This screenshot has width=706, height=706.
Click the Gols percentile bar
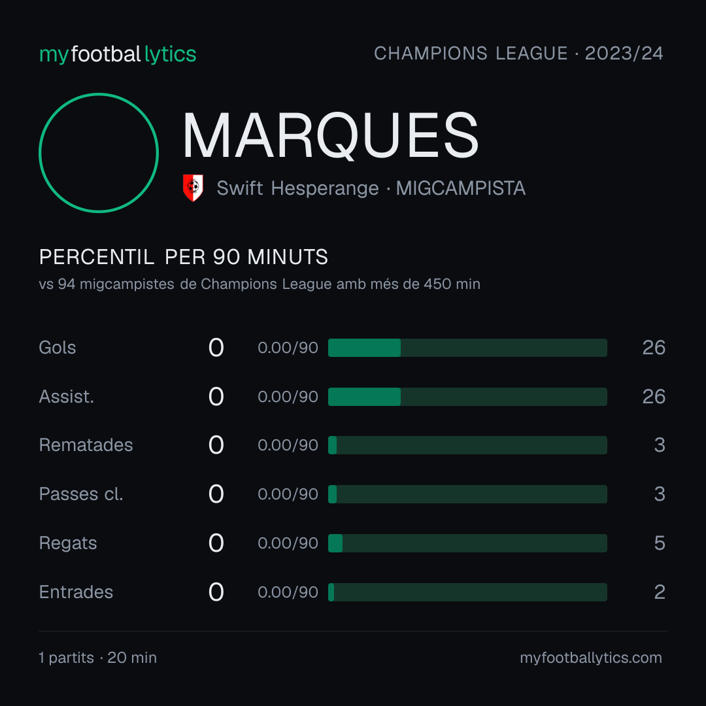tap(467, 348)
